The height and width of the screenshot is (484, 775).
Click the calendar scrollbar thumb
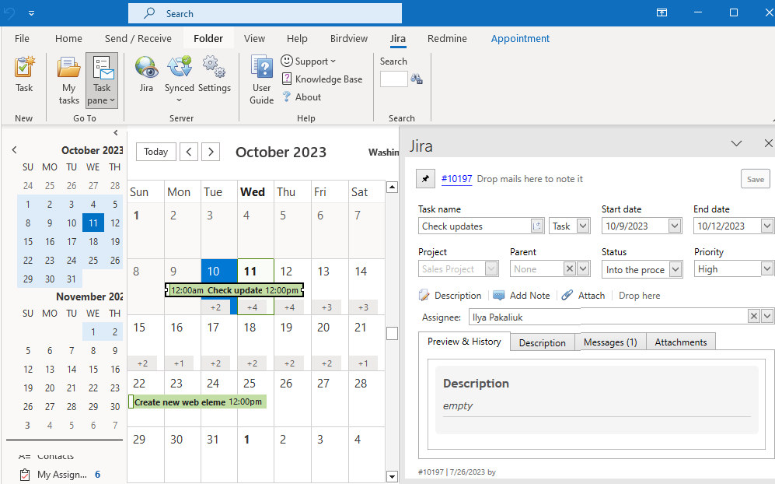pos(392,334)
